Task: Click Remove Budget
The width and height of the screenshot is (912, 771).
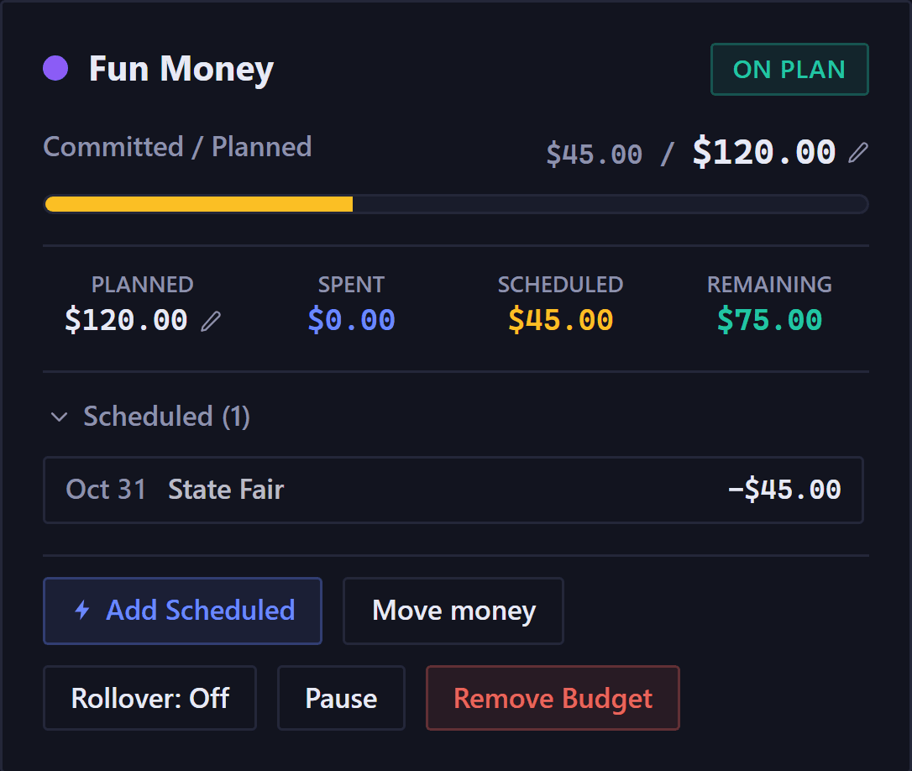Action: click(x=553, y=698)
